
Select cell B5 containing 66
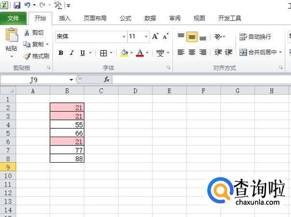(x=67, y=133)
